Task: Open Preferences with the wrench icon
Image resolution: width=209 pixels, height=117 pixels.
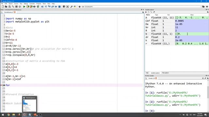Action: pyautogui.click(x=72, y=6)
